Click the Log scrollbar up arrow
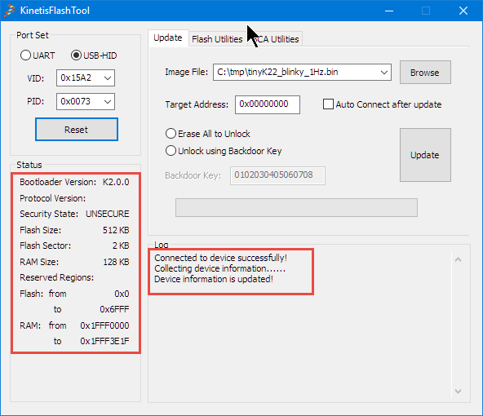483x416 pixels. 458,260
